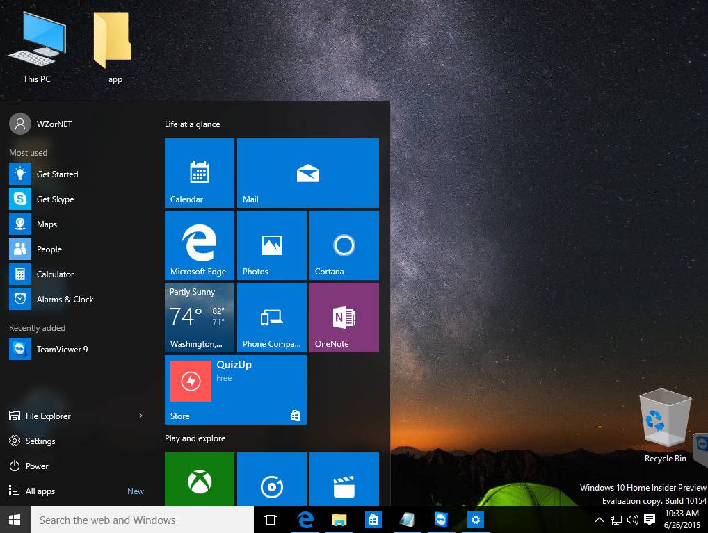Focus the Search the web and Windows box
This screenshot has width=708, height=533.
143,520
